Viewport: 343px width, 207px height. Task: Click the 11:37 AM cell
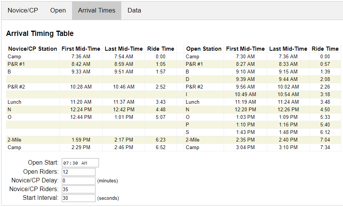(124, 102)
